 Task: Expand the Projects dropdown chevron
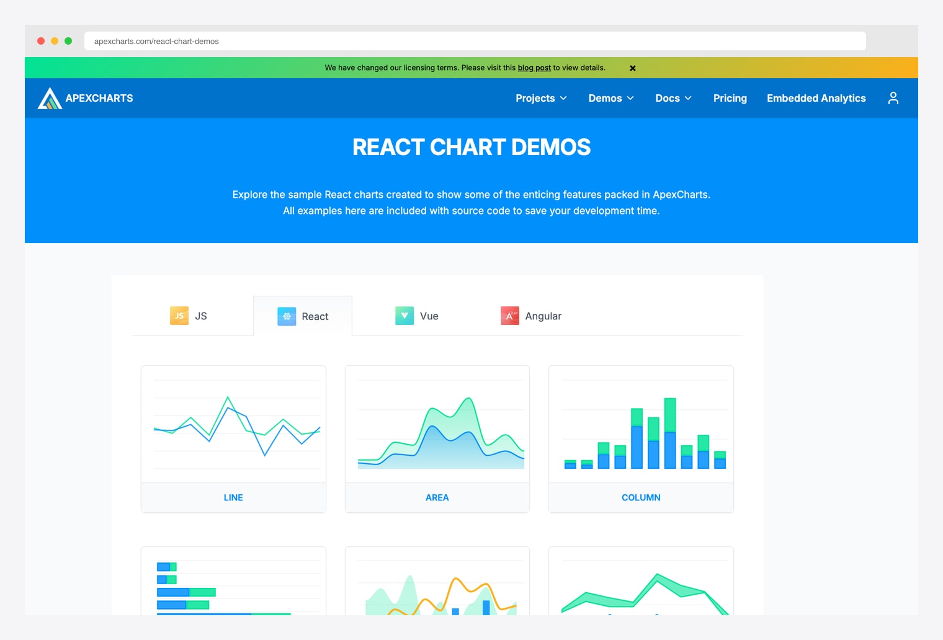coord(563,98)
